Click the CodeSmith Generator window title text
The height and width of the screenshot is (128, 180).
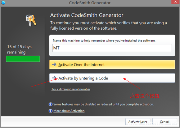pyautogui.click(x=90, y=3)
